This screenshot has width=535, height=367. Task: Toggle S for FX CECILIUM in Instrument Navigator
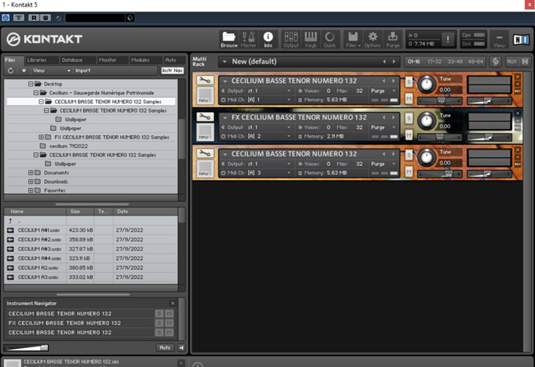click(x=159, y=323)
